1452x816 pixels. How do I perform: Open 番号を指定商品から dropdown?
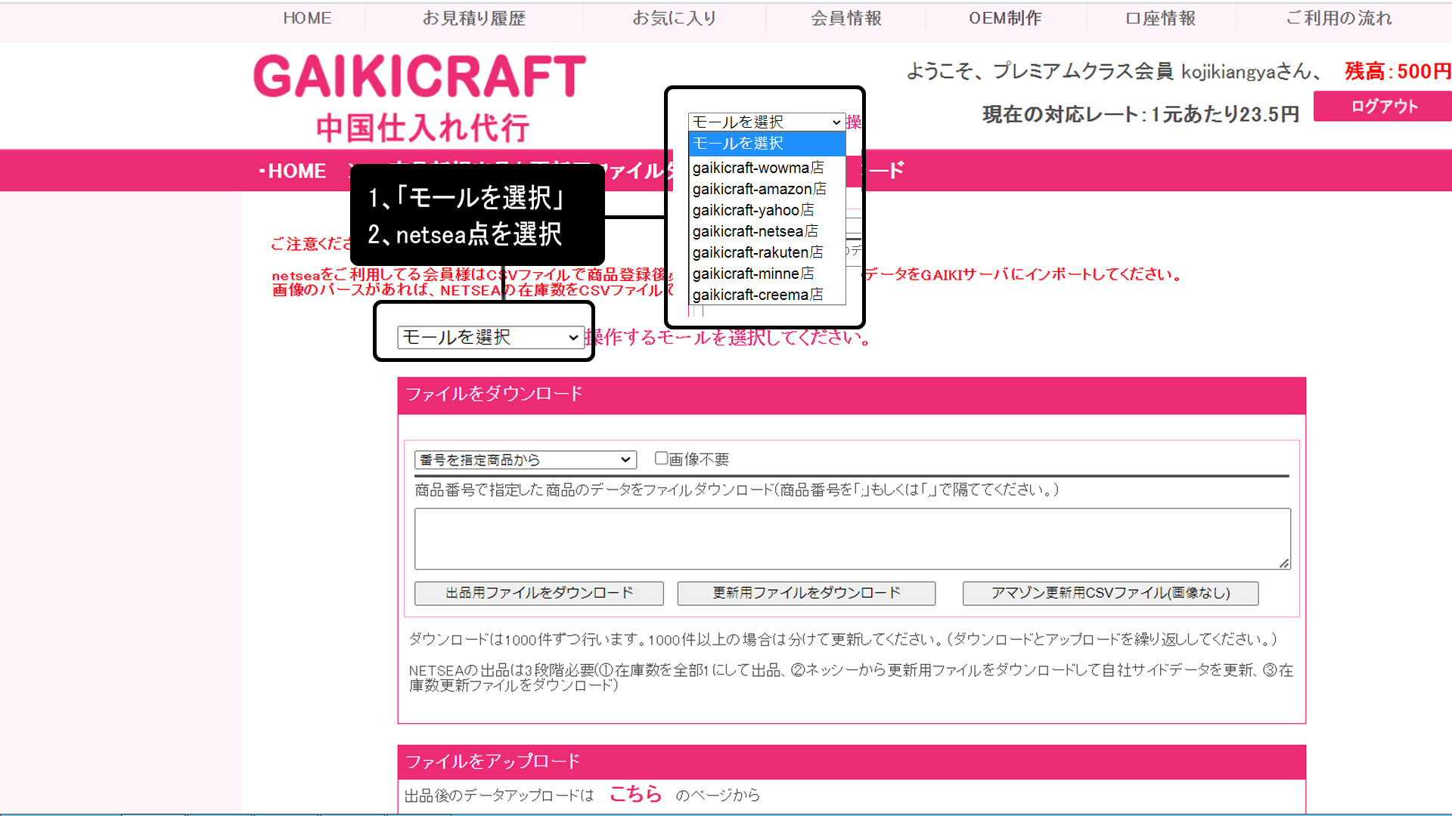click(525, 459)
